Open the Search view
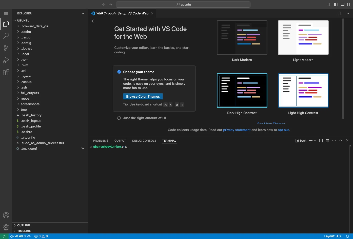This screenshot has height=239, width=353. (6, 36)
